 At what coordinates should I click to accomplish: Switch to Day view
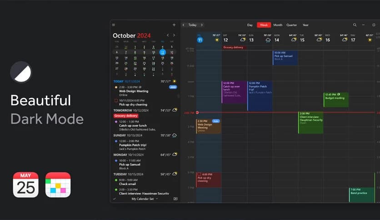click(x=250, y=25)
